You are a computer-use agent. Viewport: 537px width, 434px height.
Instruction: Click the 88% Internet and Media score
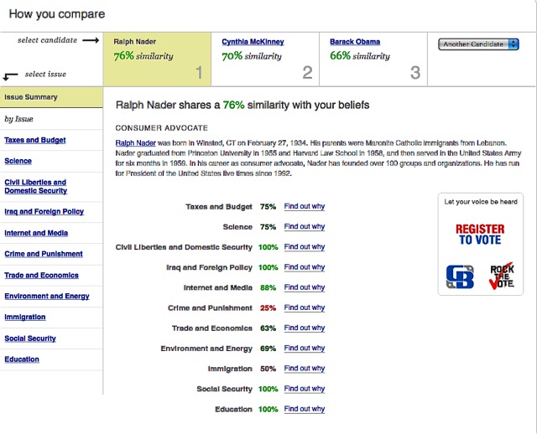268,287
